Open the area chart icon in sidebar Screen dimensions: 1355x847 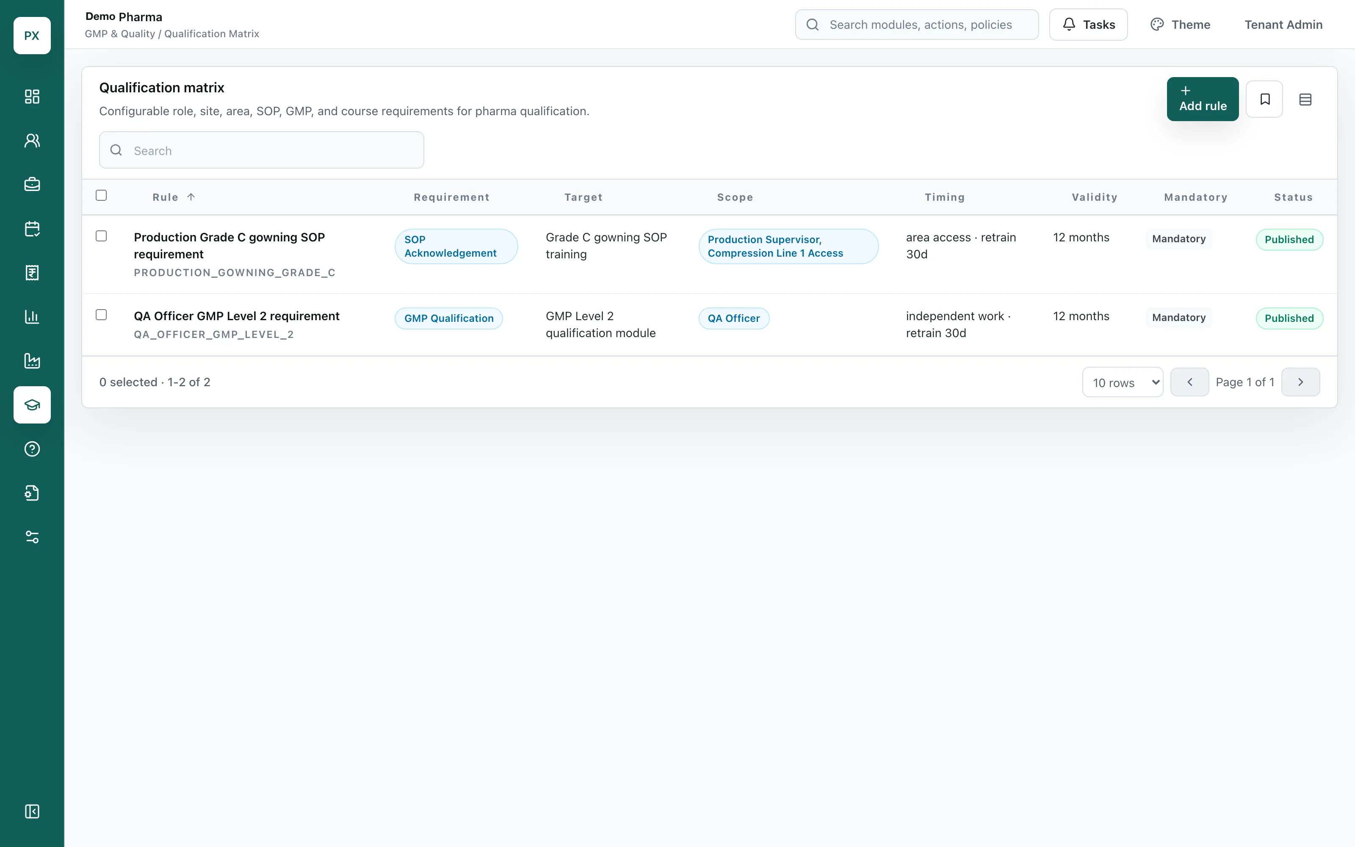tap(32, 361)
